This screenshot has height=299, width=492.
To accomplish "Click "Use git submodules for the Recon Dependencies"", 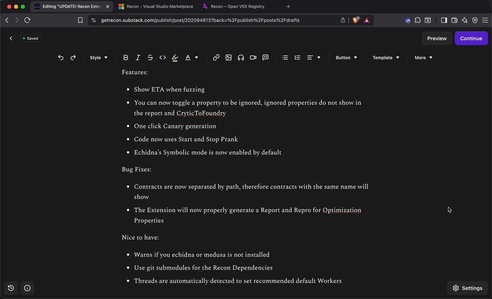I will tap(203, 268).
